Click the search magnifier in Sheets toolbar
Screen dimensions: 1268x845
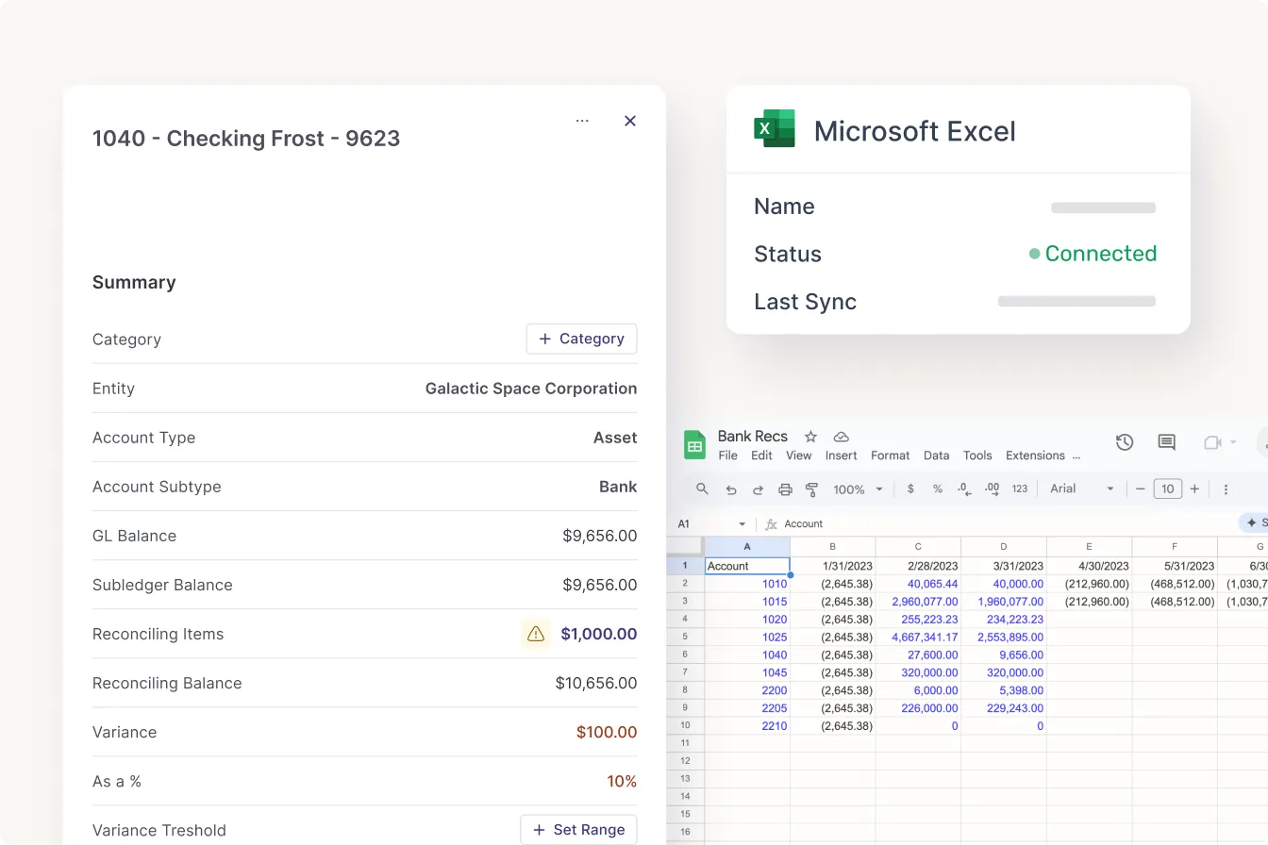pyautogui.click(x=702, y=489)
